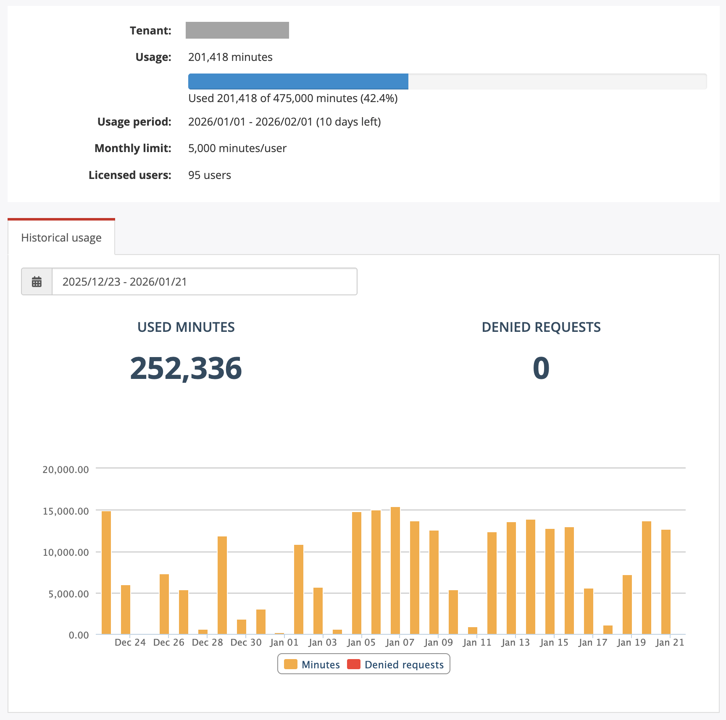Click the Denied Requests count of 0
The height and width of the screenshot is (720, 726).
541,368
